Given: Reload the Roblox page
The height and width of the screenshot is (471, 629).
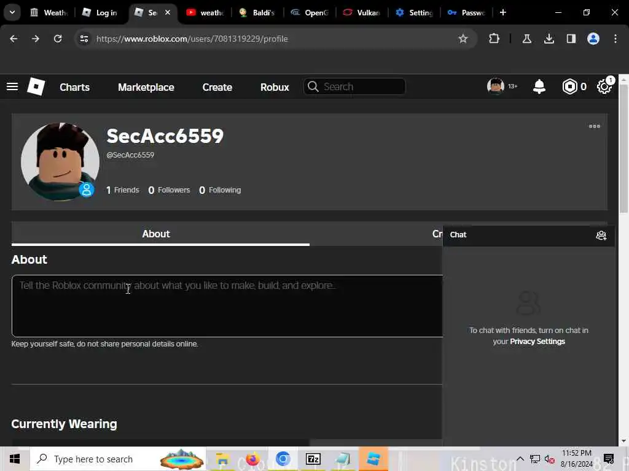Looking at the screenshot, I should 58,39.
